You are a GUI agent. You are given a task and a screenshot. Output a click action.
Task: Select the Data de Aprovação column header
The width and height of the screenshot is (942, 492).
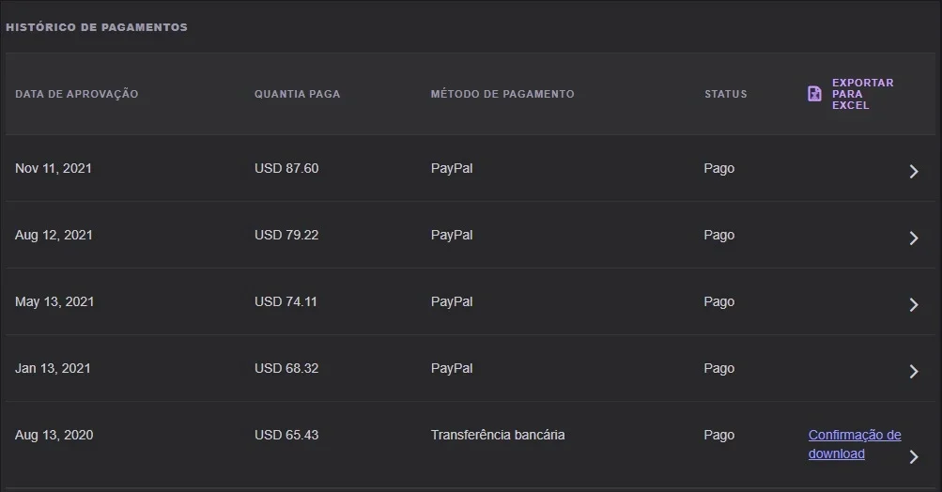pyautogui.click(x=77, y=94)
